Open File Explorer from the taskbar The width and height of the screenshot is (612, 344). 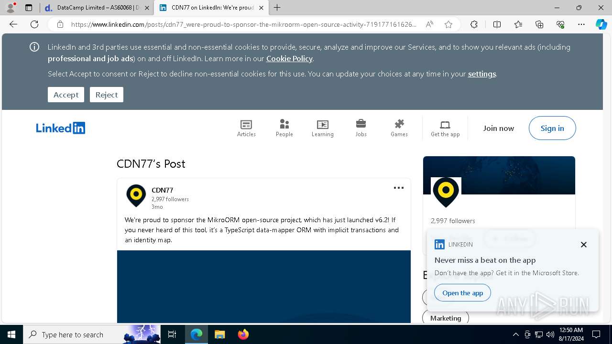pyautogui.click(x=220, y=334)
